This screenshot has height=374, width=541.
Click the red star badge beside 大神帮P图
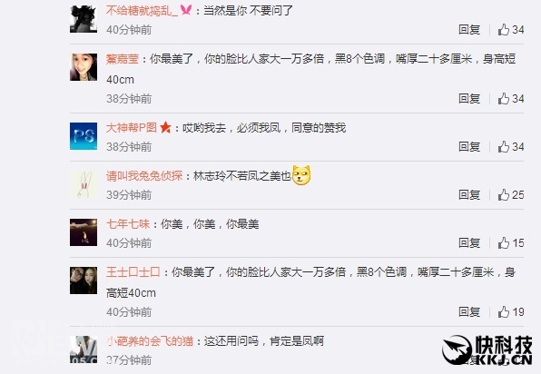point(165,128)
